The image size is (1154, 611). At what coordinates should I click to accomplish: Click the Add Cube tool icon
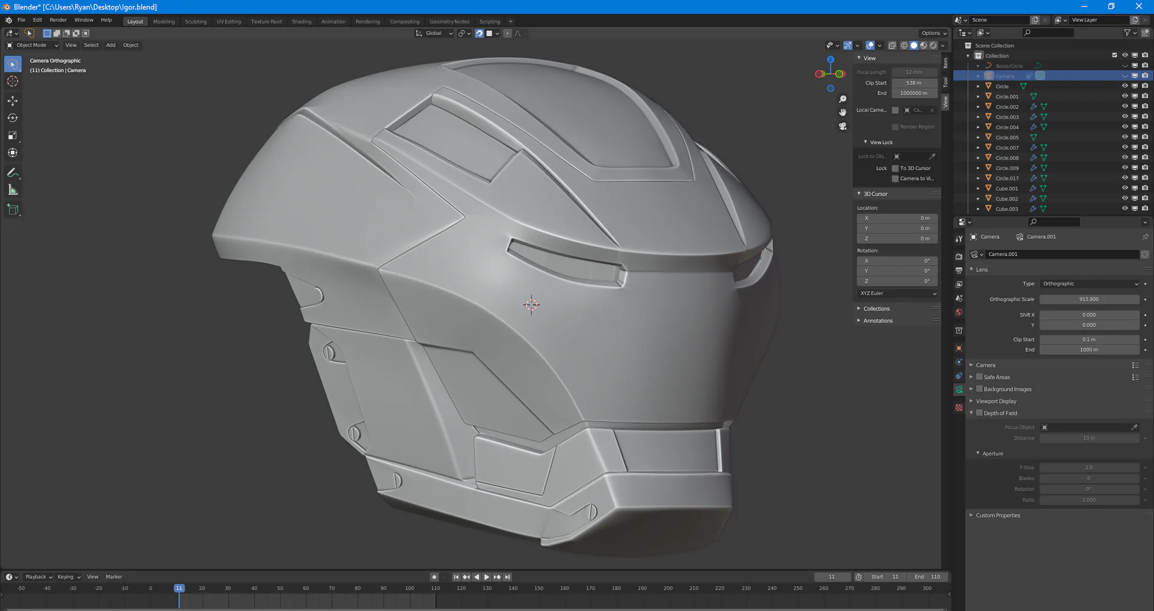pos(13,210)
